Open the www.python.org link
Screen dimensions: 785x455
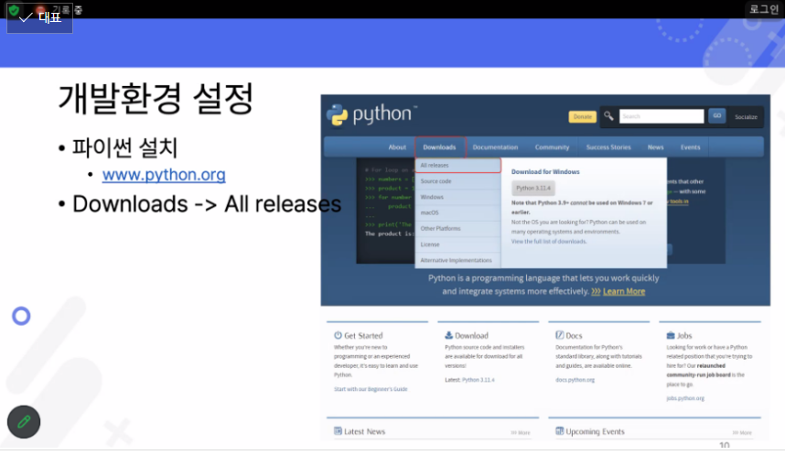pyautogui.click(x=164, y=174)
